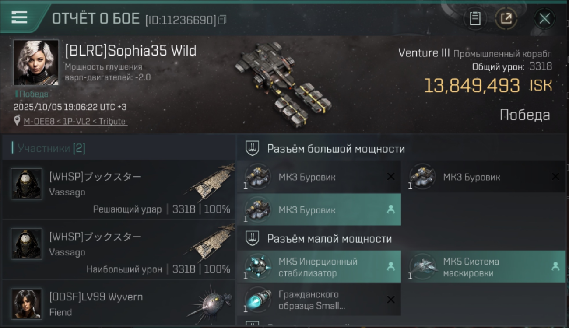Screen dimensions: 569x328
Task: Open the M-0EE8 location link
Action: pyautogui.click(x=75, y=122)
